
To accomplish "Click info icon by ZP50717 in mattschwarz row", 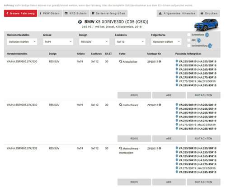I will [160, 105].
